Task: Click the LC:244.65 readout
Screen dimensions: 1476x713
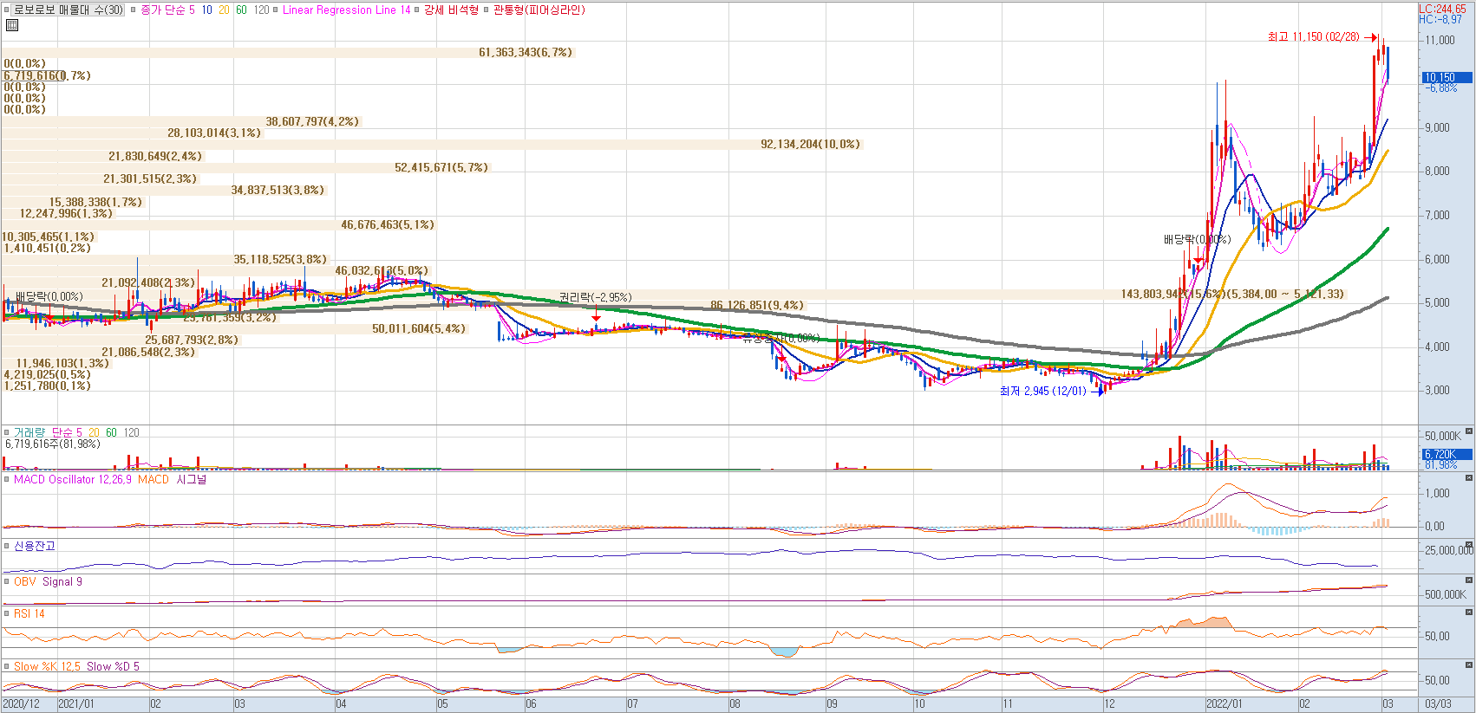Action: tap(1442, 10)
